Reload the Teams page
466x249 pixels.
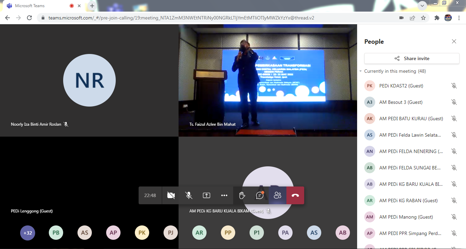click(29, 18)
